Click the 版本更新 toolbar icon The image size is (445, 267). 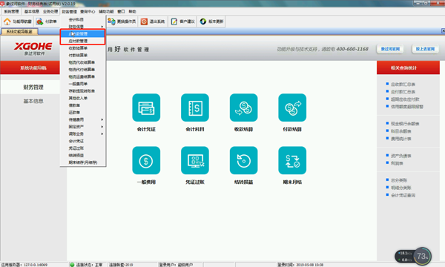(203, 22)
